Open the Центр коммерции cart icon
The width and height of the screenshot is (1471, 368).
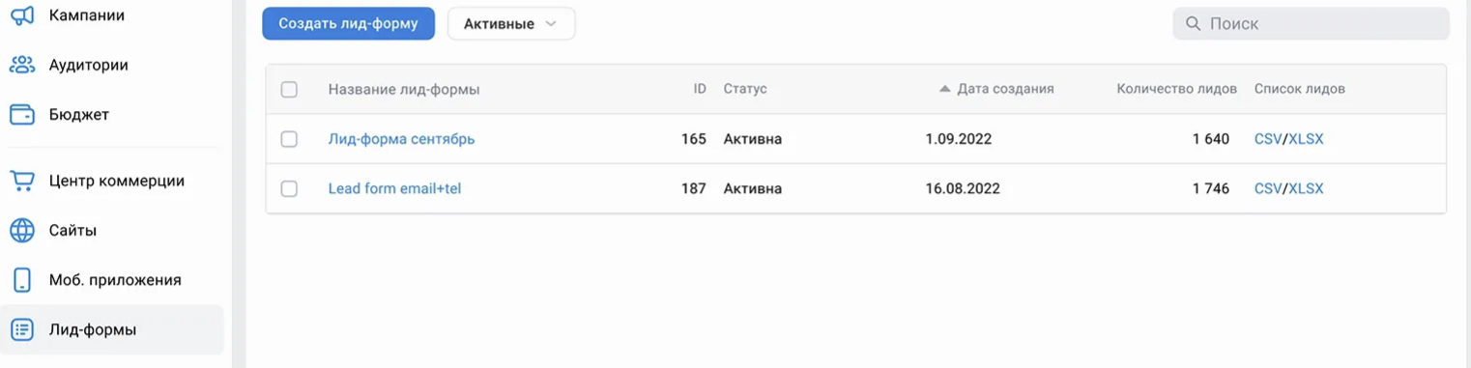tap(21, 181)
